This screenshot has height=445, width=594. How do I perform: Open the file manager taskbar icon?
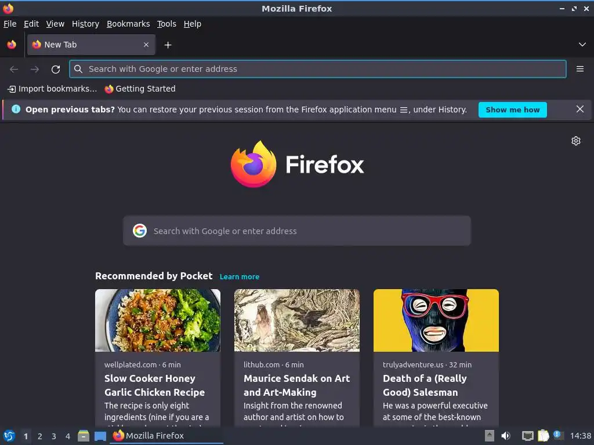84,436
